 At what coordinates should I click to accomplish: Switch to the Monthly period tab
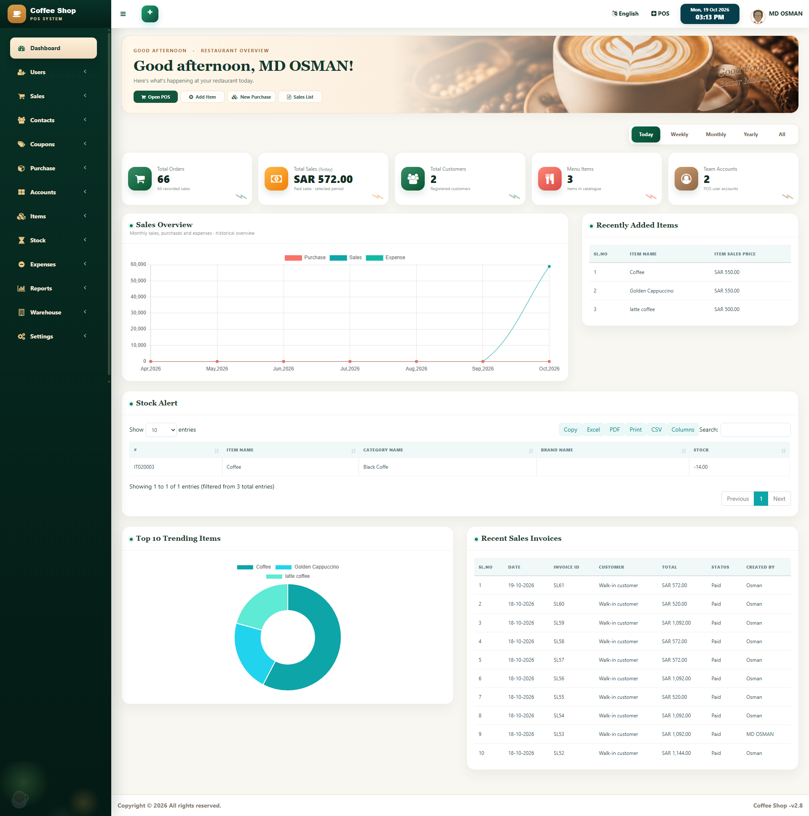(716, 134)
